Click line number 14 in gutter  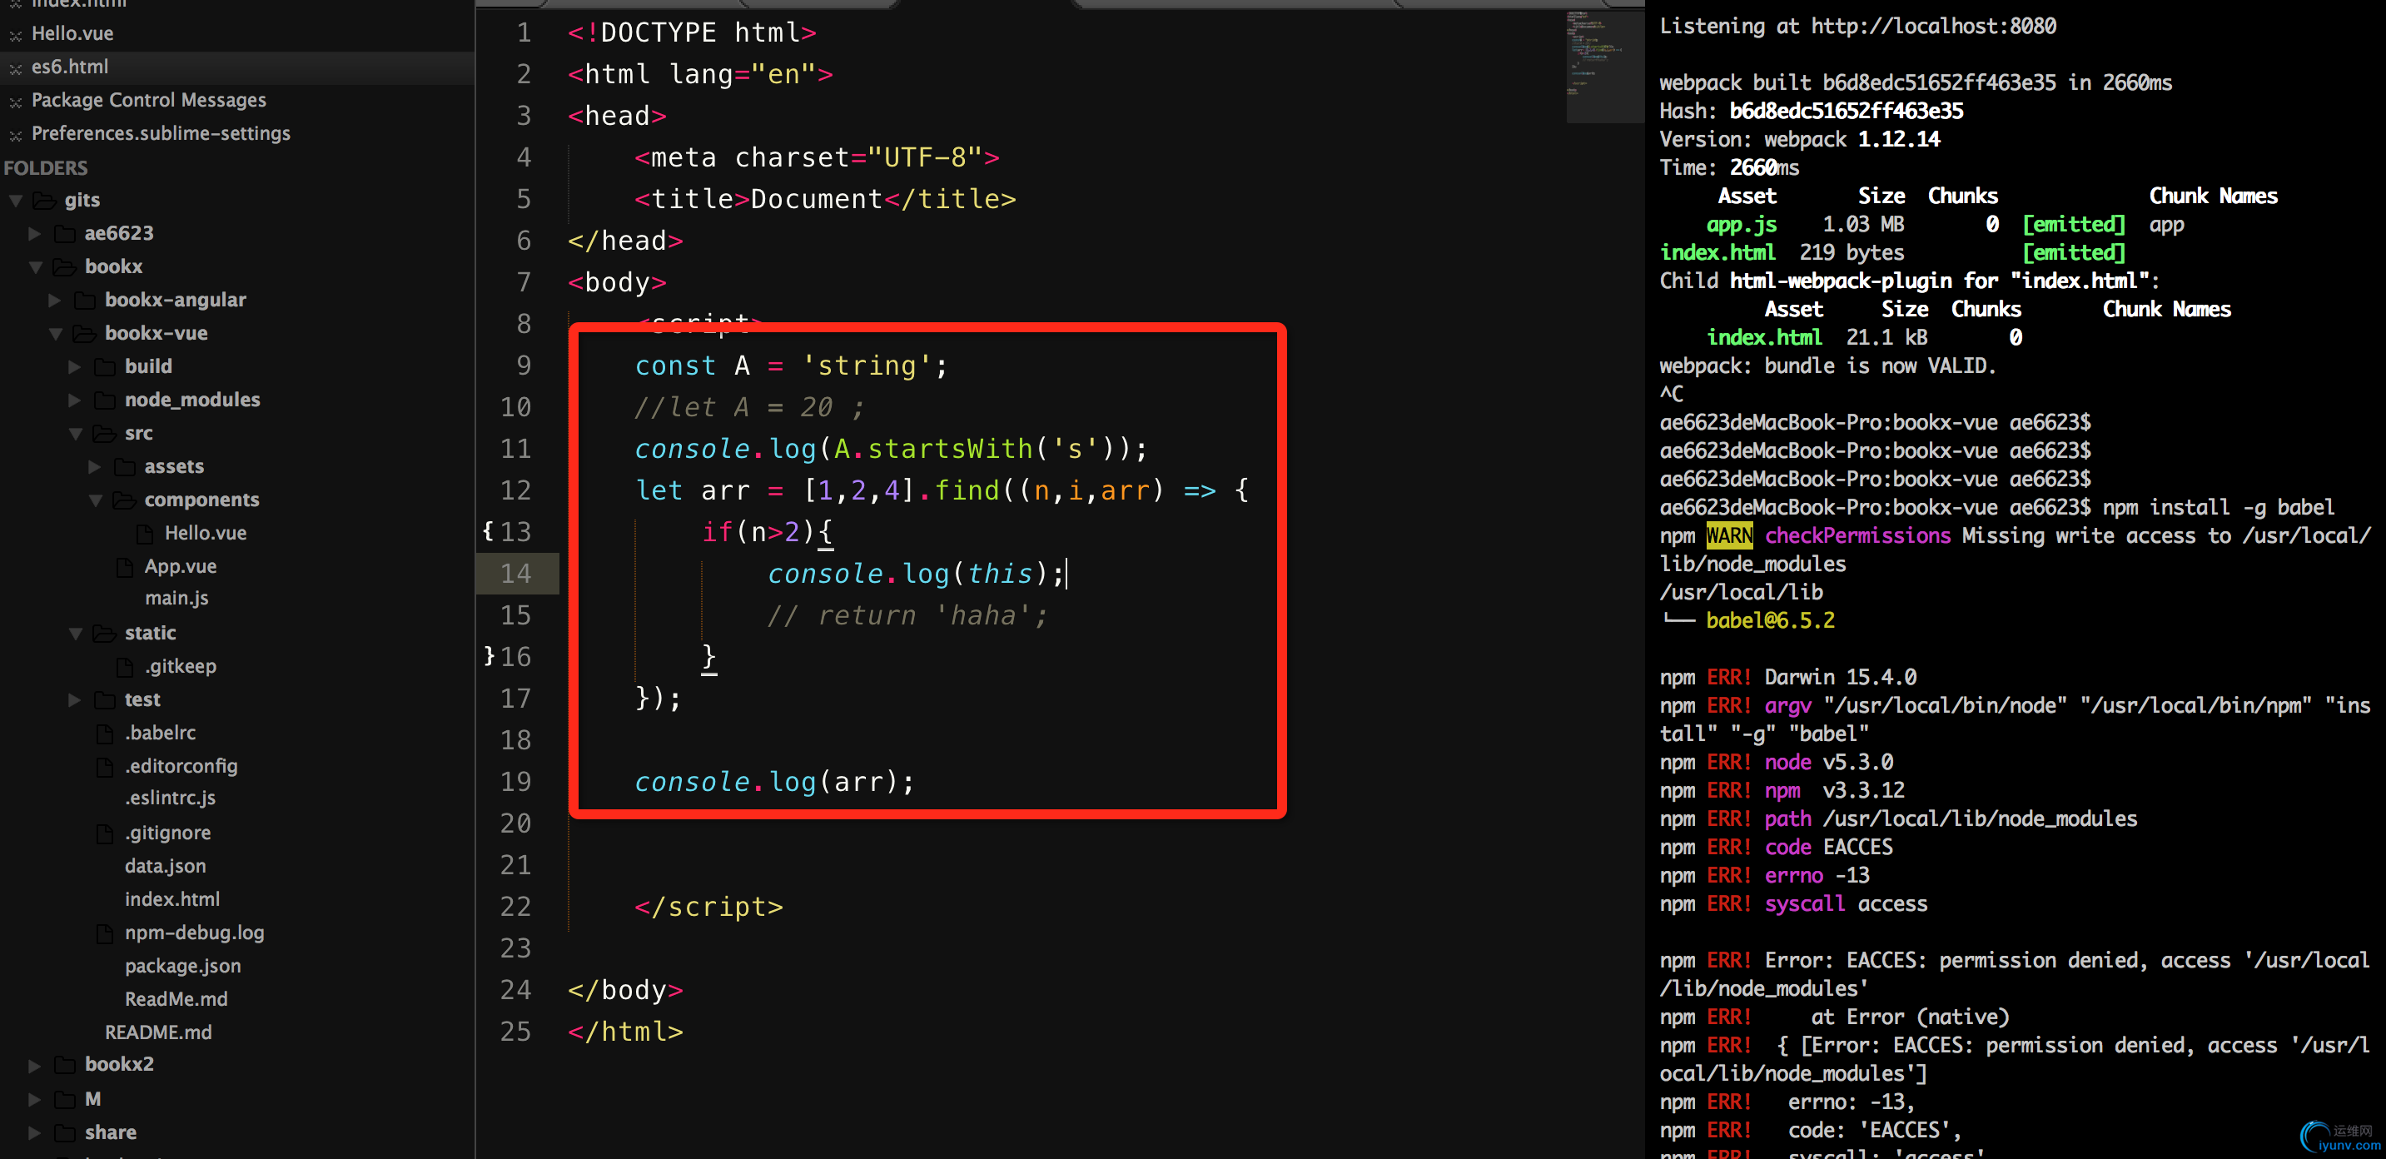pos(516,574)
